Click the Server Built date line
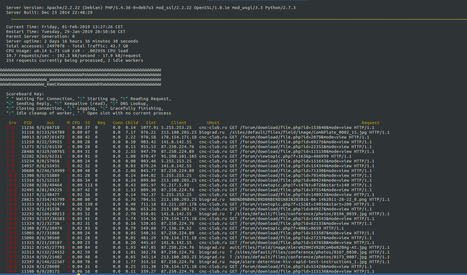Image resolution: width=467 pixels, height=275 pixels. [49, 12]
